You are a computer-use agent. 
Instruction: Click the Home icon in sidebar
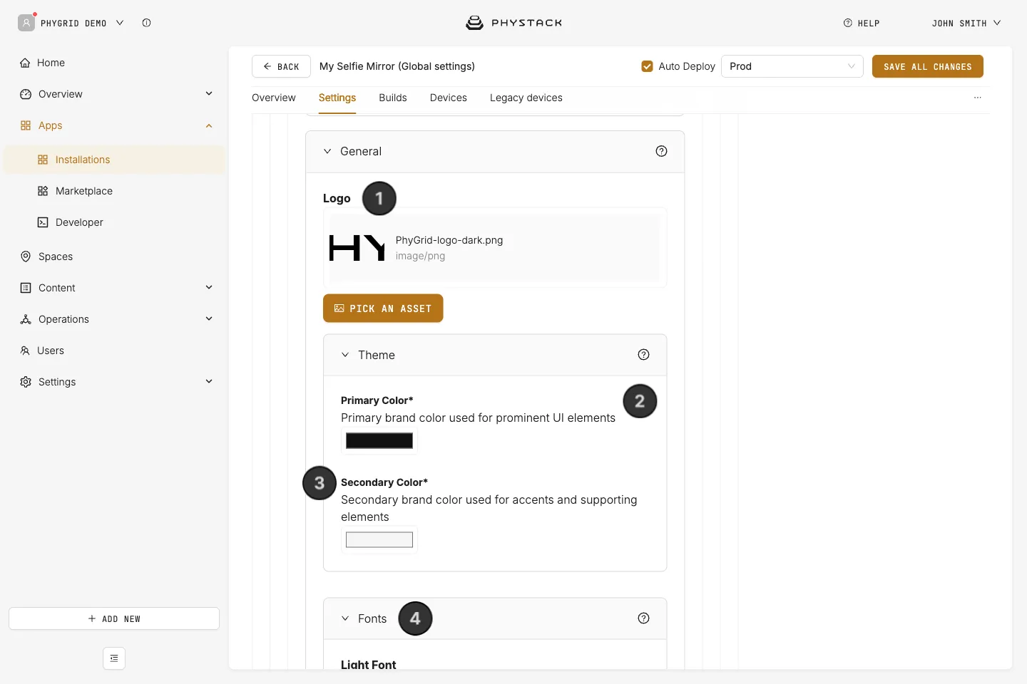(x=25, y=63)
